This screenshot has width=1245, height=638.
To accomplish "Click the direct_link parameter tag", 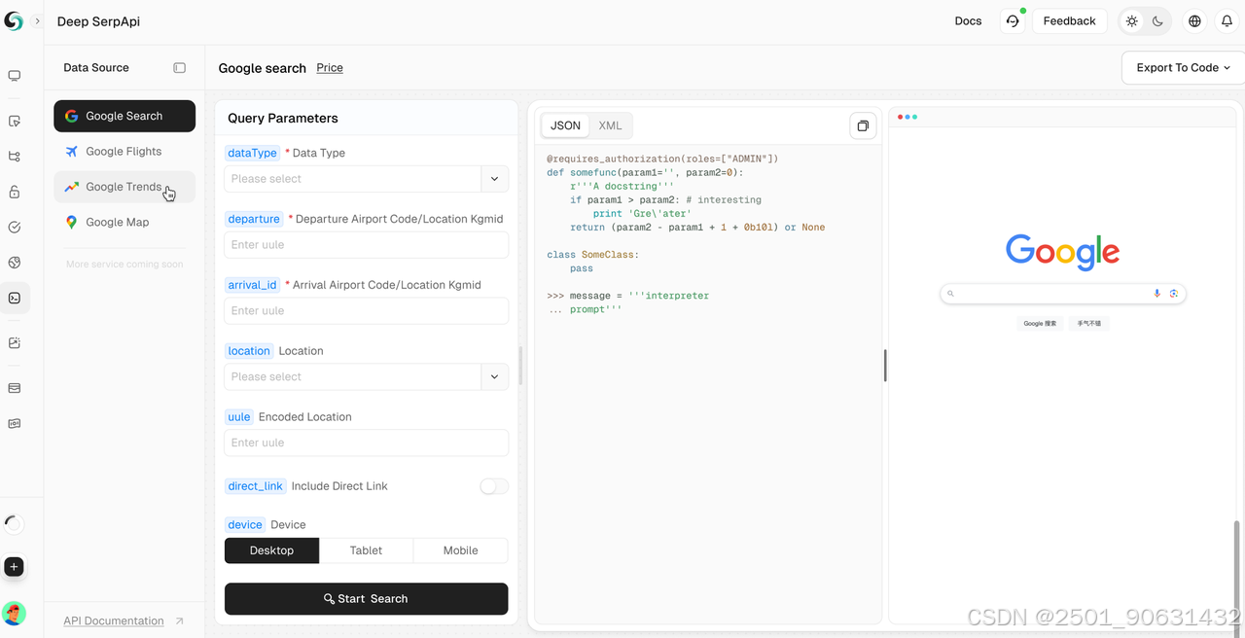I will point(256,486).
